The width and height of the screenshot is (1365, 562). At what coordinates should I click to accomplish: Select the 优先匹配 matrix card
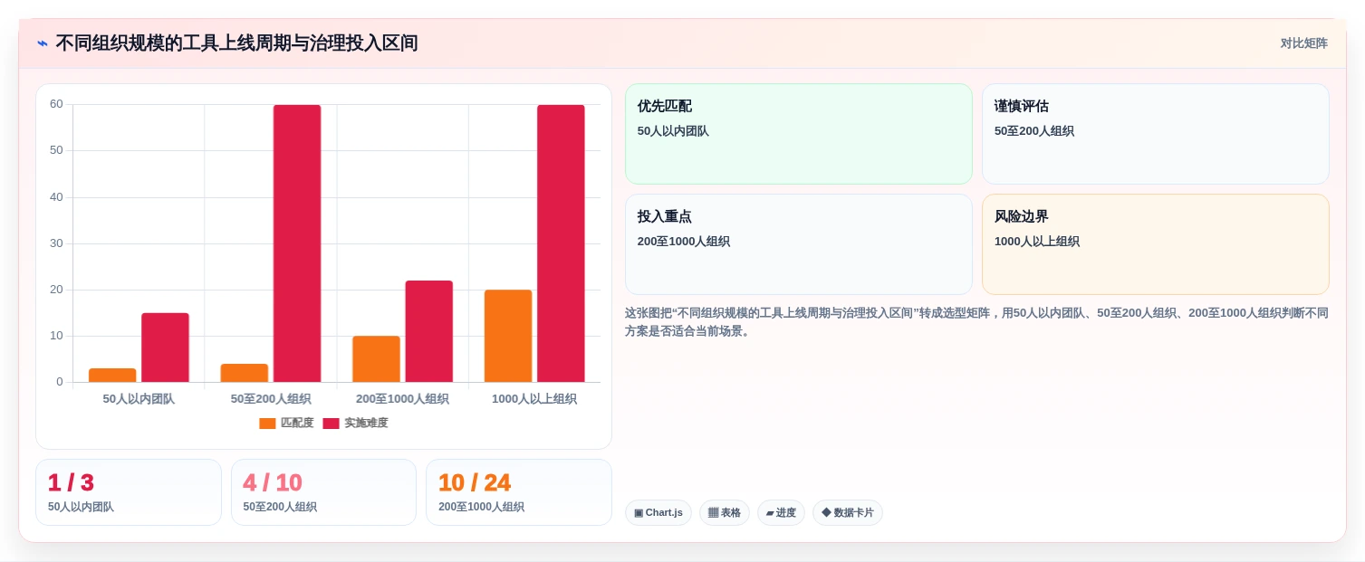pos(798,134)
